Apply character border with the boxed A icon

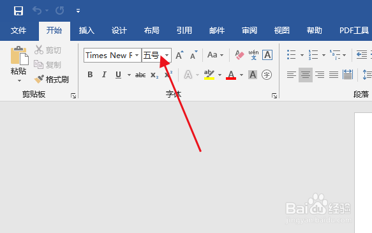267,55
